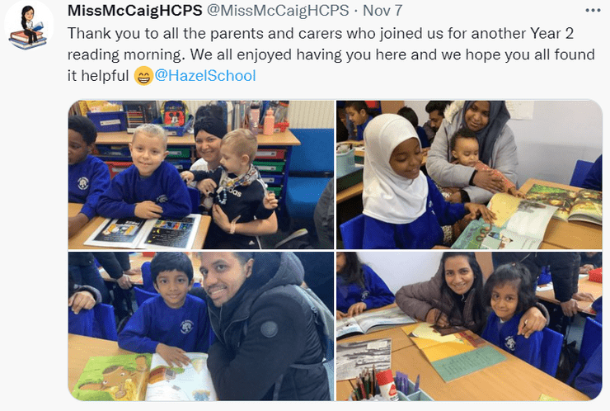Image resolution: width=610 pixels, height=411 pixels.
Task: Click the Mickey Mouse backpack in photo
Action: point(176,117)
